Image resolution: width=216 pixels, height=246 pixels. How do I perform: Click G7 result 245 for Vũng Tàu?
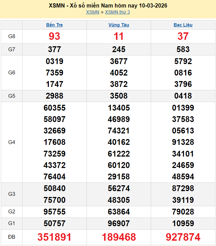pos(119,49)
